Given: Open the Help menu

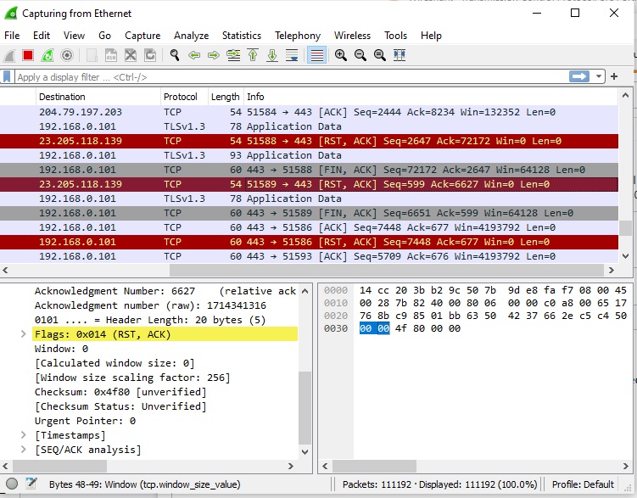Looking at the screenshot, I should pyautogui.click(x=431, y=36).
